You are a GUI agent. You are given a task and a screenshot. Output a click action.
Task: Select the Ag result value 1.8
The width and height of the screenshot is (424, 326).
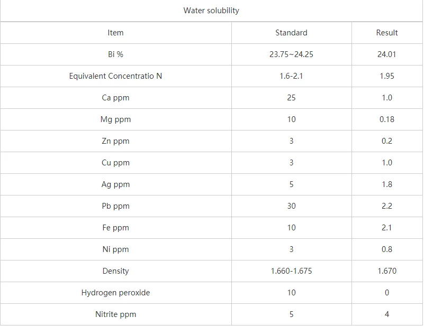[387, 184]
